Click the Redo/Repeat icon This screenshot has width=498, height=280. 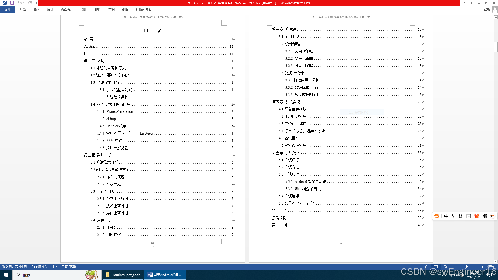pyautogui.click(x=30, y=3)
